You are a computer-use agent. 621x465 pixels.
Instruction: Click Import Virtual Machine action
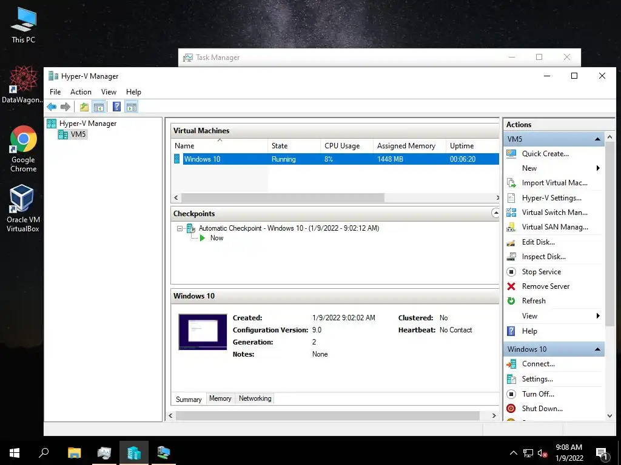[554, 183]
